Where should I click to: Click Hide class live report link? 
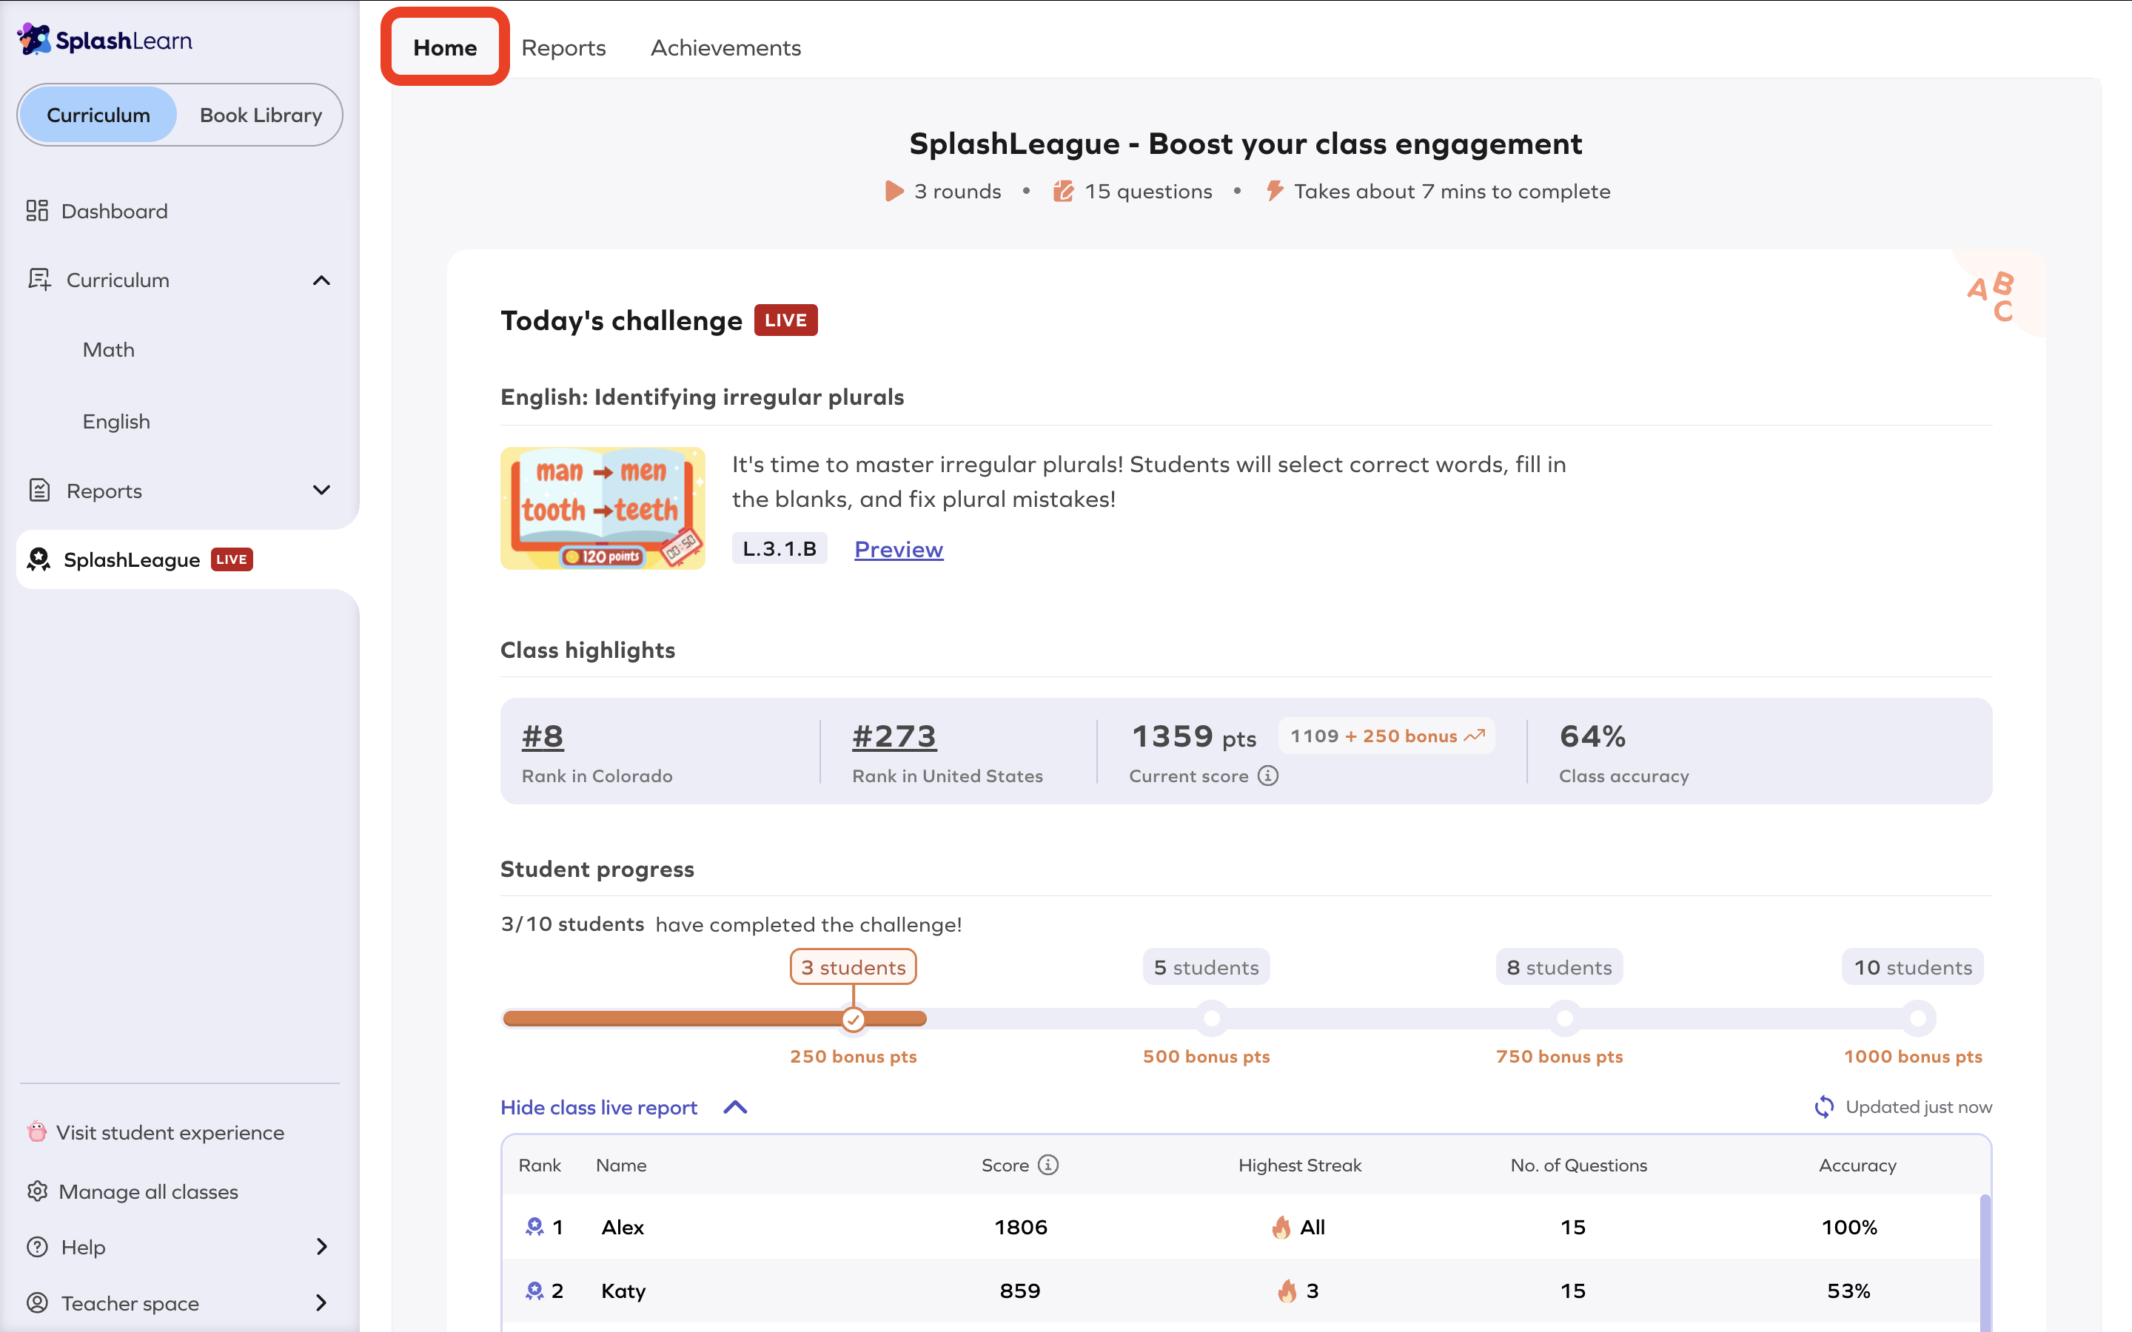pyautogui.click(x=599, y=1107)
